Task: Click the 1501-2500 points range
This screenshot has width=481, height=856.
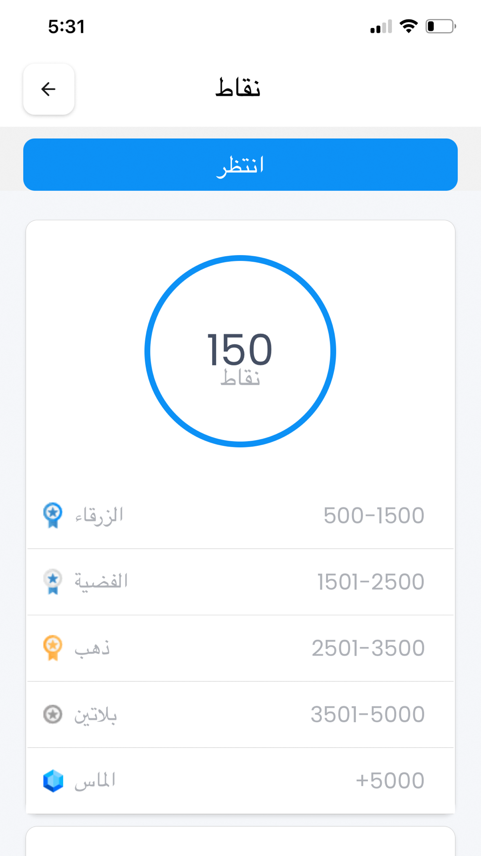Action: click(x=371, y=582)
